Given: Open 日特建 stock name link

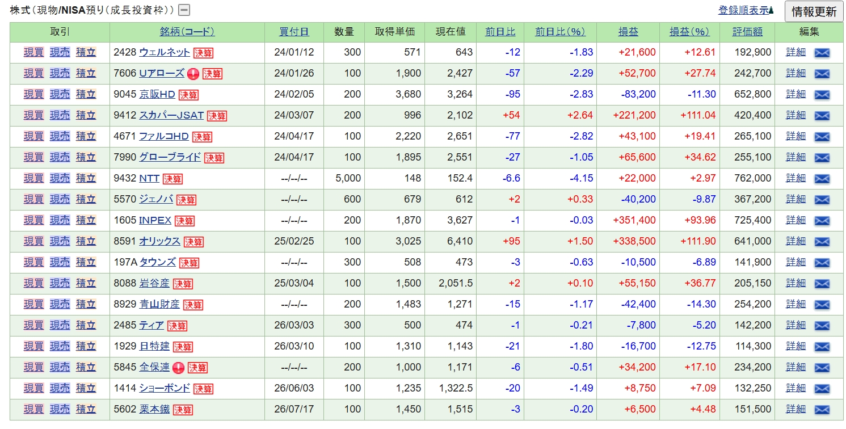Looking at the screenshot, I should 154,346.
